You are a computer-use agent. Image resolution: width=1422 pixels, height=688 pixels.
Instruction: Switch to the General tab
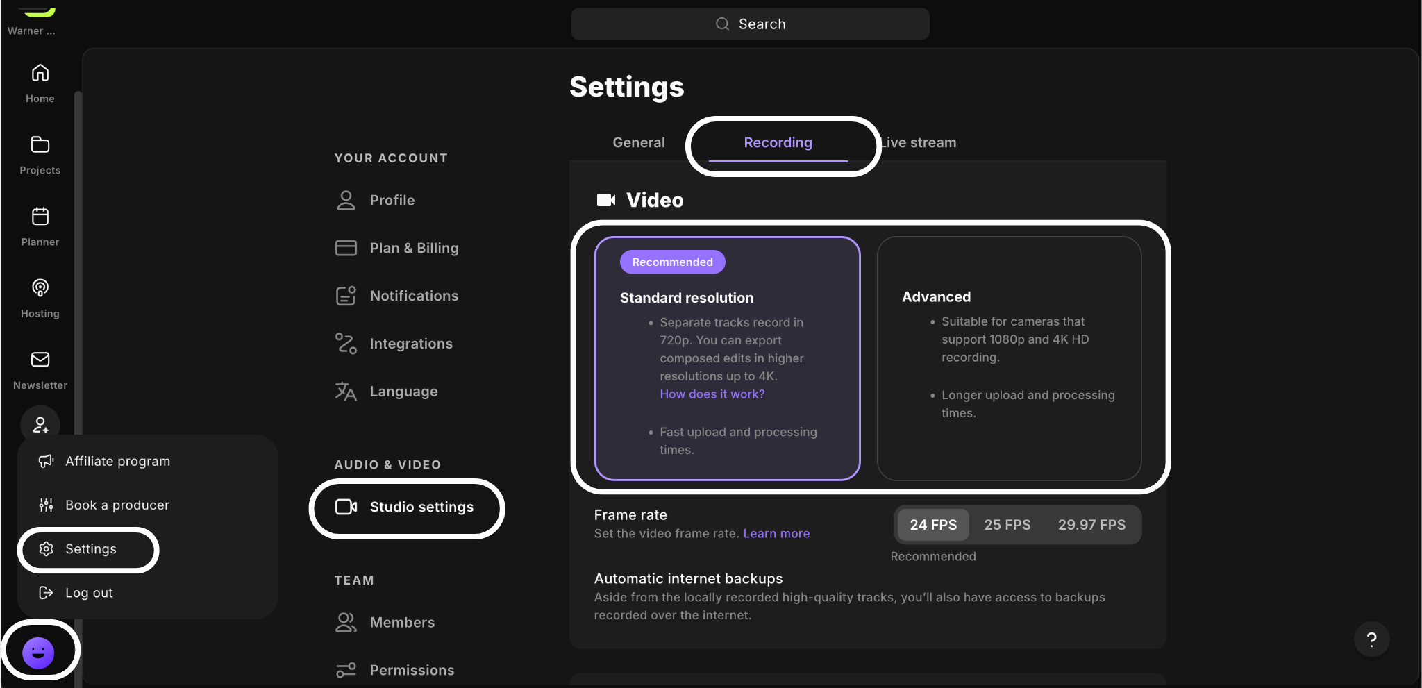639,142
